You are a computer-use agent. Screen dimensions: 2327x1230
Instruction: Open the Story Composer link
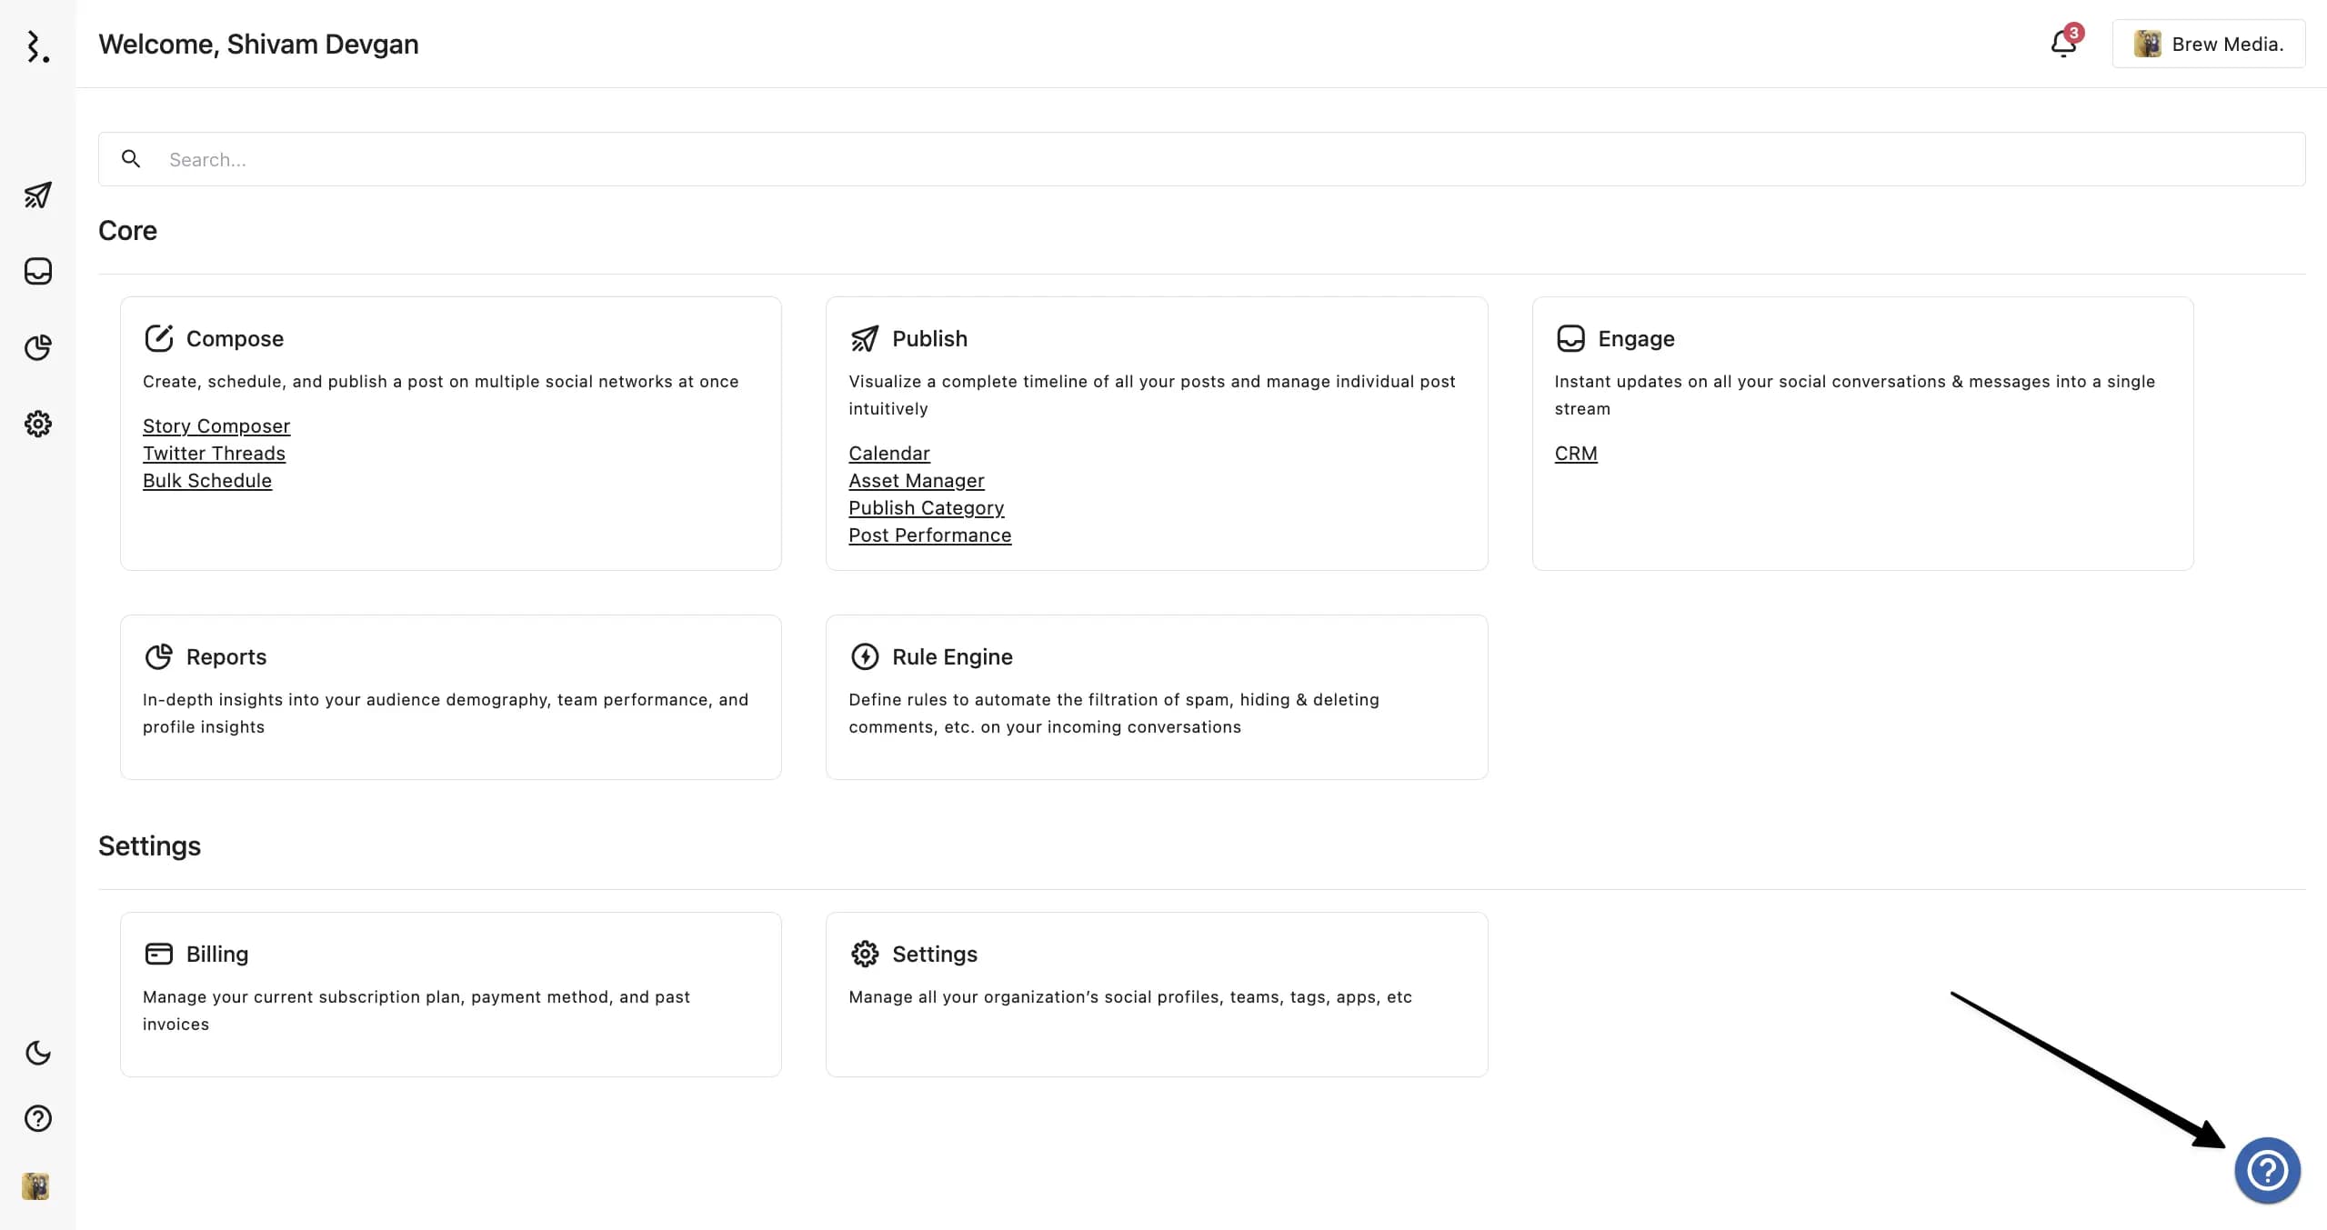coord(216,425)
